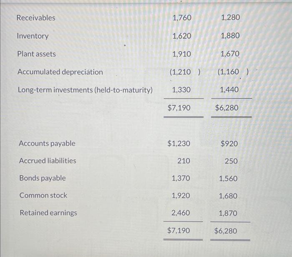Select the Retained earnings value 2,460
Image resolution: width=292 pixels, height=257 pixels.
point(181,213)
